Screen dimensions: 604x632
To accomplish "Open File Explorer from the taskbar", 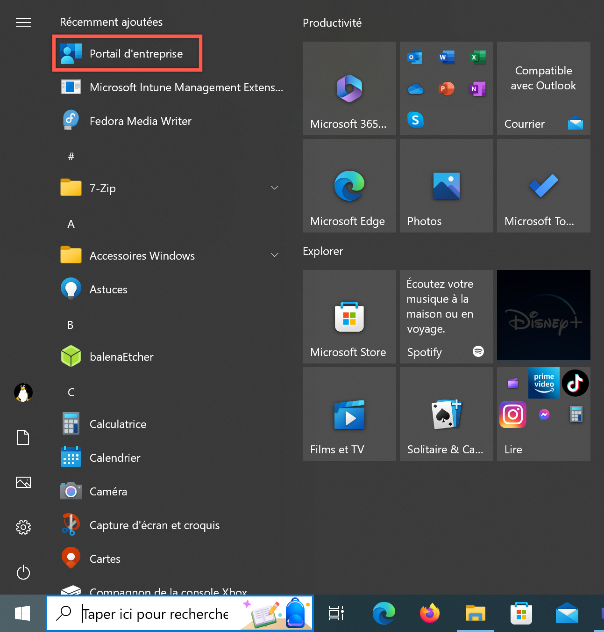I will (476, 613).
